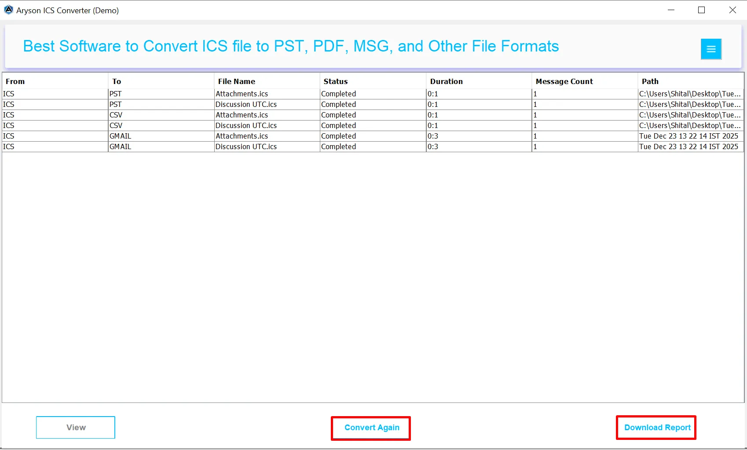Minimize the Aryson ICS Converter window
747x450 pixels.
point(671,10)
